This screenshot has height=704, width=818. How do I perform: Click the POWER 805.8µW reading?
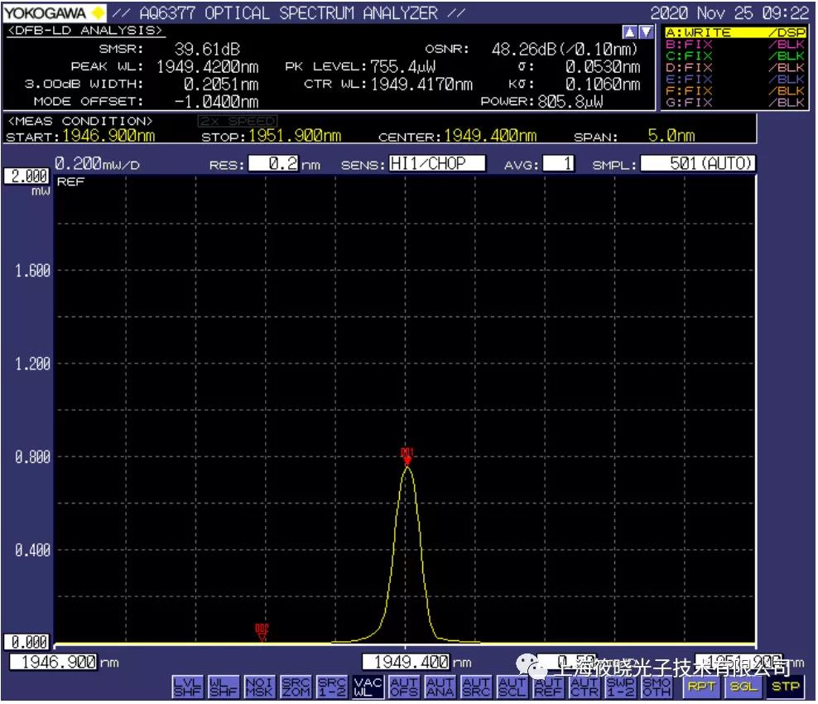pos(570,101)
